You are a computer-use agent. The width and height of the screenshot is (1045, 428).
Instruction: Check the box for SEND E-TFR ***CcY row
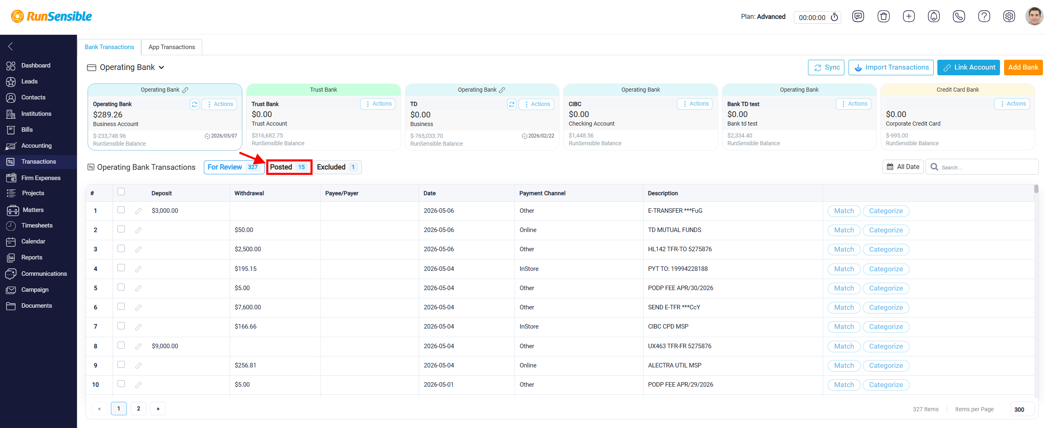click(x=121, y=306)
